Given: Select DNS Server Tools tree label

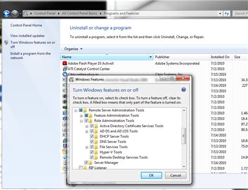Looking at the screenshot, I should [112, 142].
